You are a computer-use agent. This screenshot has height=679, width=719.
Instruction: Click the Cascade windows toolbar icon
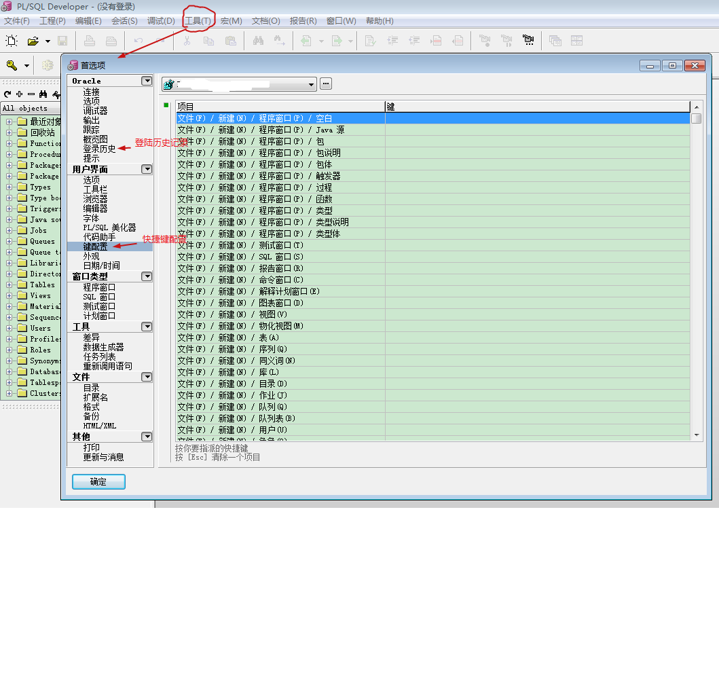(555, 41)
